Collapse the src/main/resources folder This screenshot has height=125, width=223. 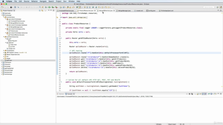(x=4, y=37)
